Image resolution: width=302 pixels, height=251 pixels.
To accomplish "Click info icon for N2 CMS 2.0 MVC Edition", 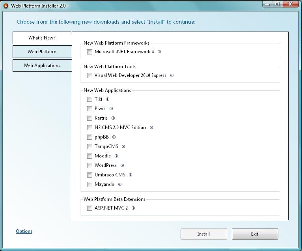I will pos(151,127).
